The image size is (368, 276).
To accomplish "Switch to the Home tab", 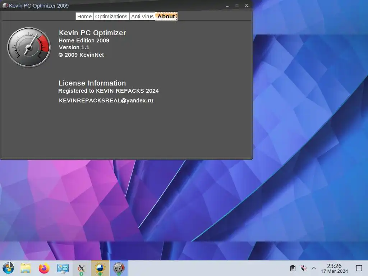I will 84,17.
